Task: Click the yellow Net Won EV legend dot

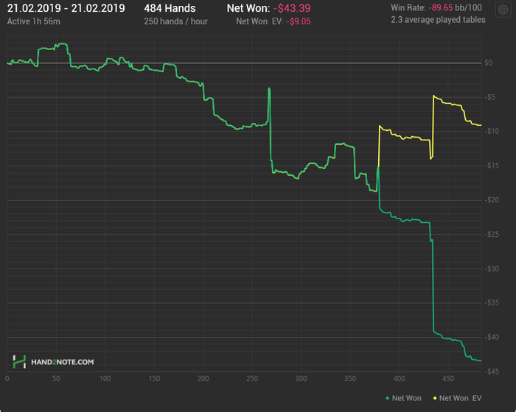Action: (x=435, y=399)
